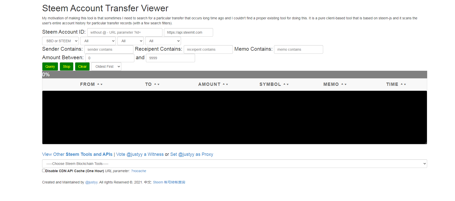Sort the table by TIME column
The height and width of the screenshot is (201, 455).
[x=396, y=84]
